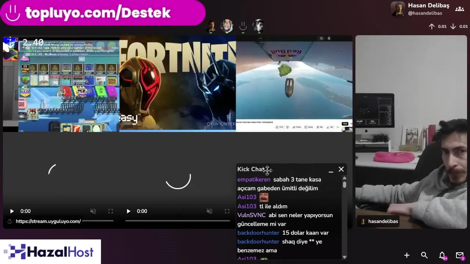Play the first loading video player
This screenshot has width=470, height=264.
point(12,211)
